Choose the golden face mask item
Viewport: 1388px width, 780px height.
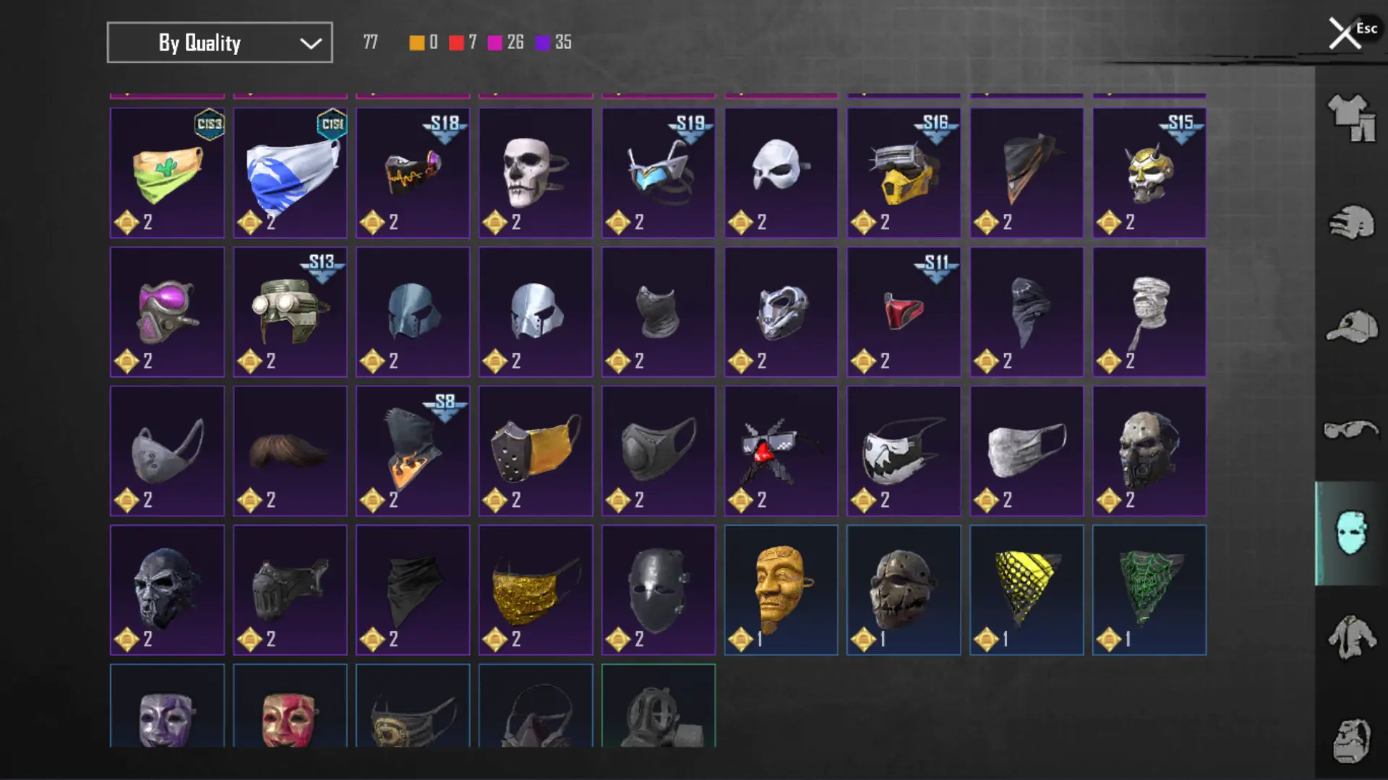coord(781,590)
